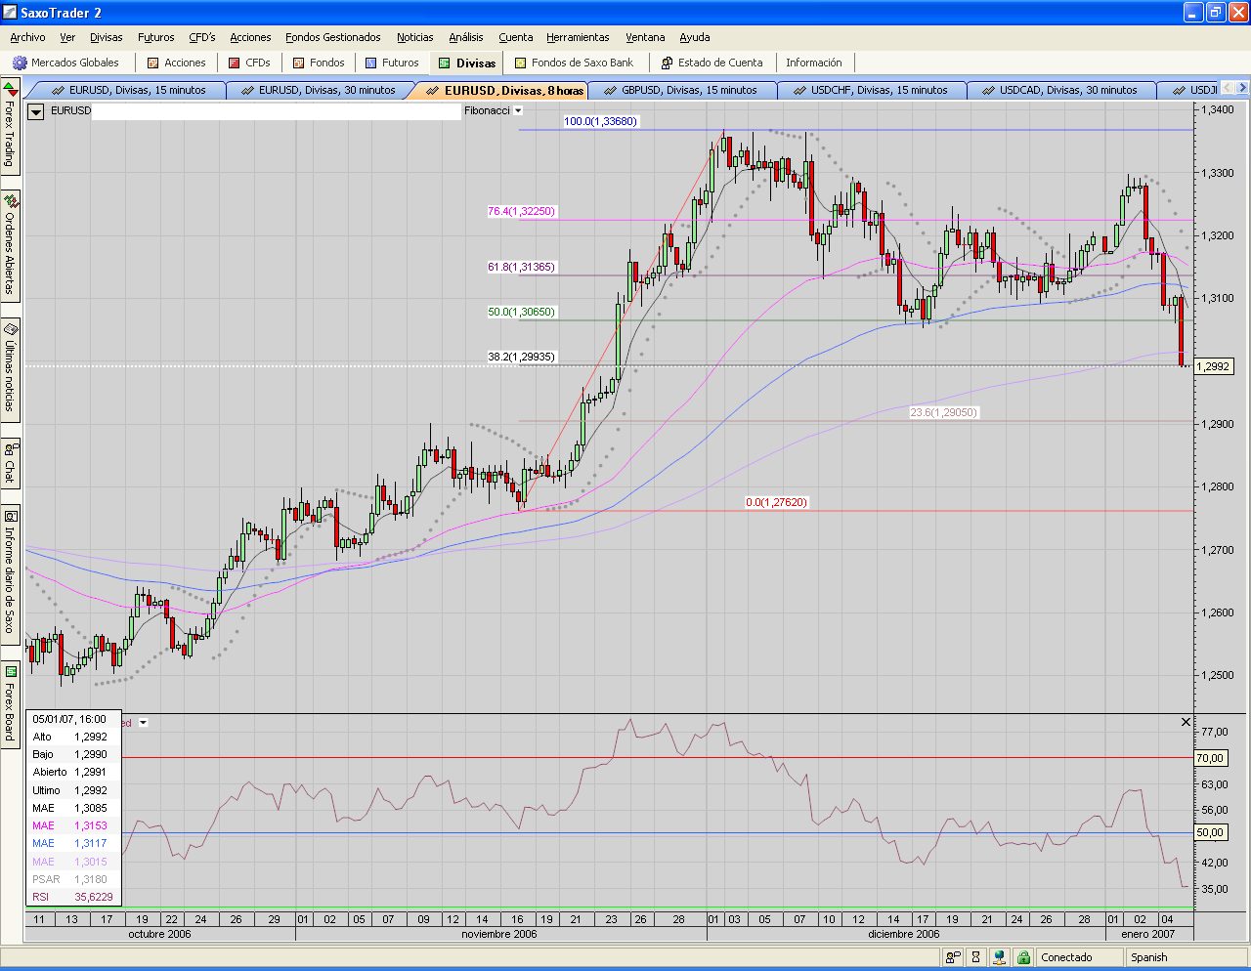Click the 05/01/07, 16:00 timestamp
1251x971 pixels.
click(x=69, y=719)
